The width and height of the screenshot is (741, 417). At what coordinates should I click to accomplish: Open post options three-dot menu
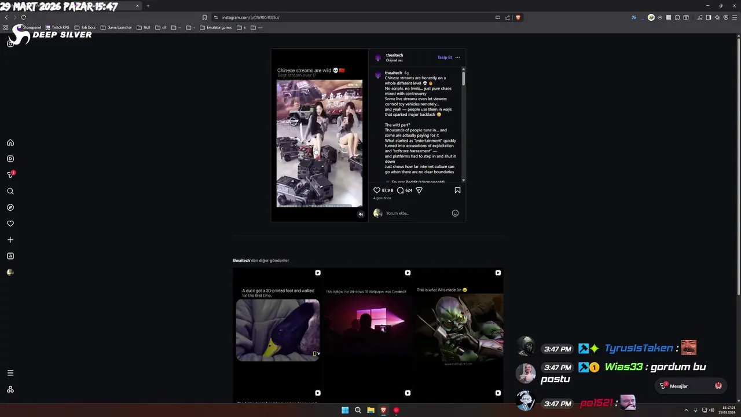coord(457,57)
